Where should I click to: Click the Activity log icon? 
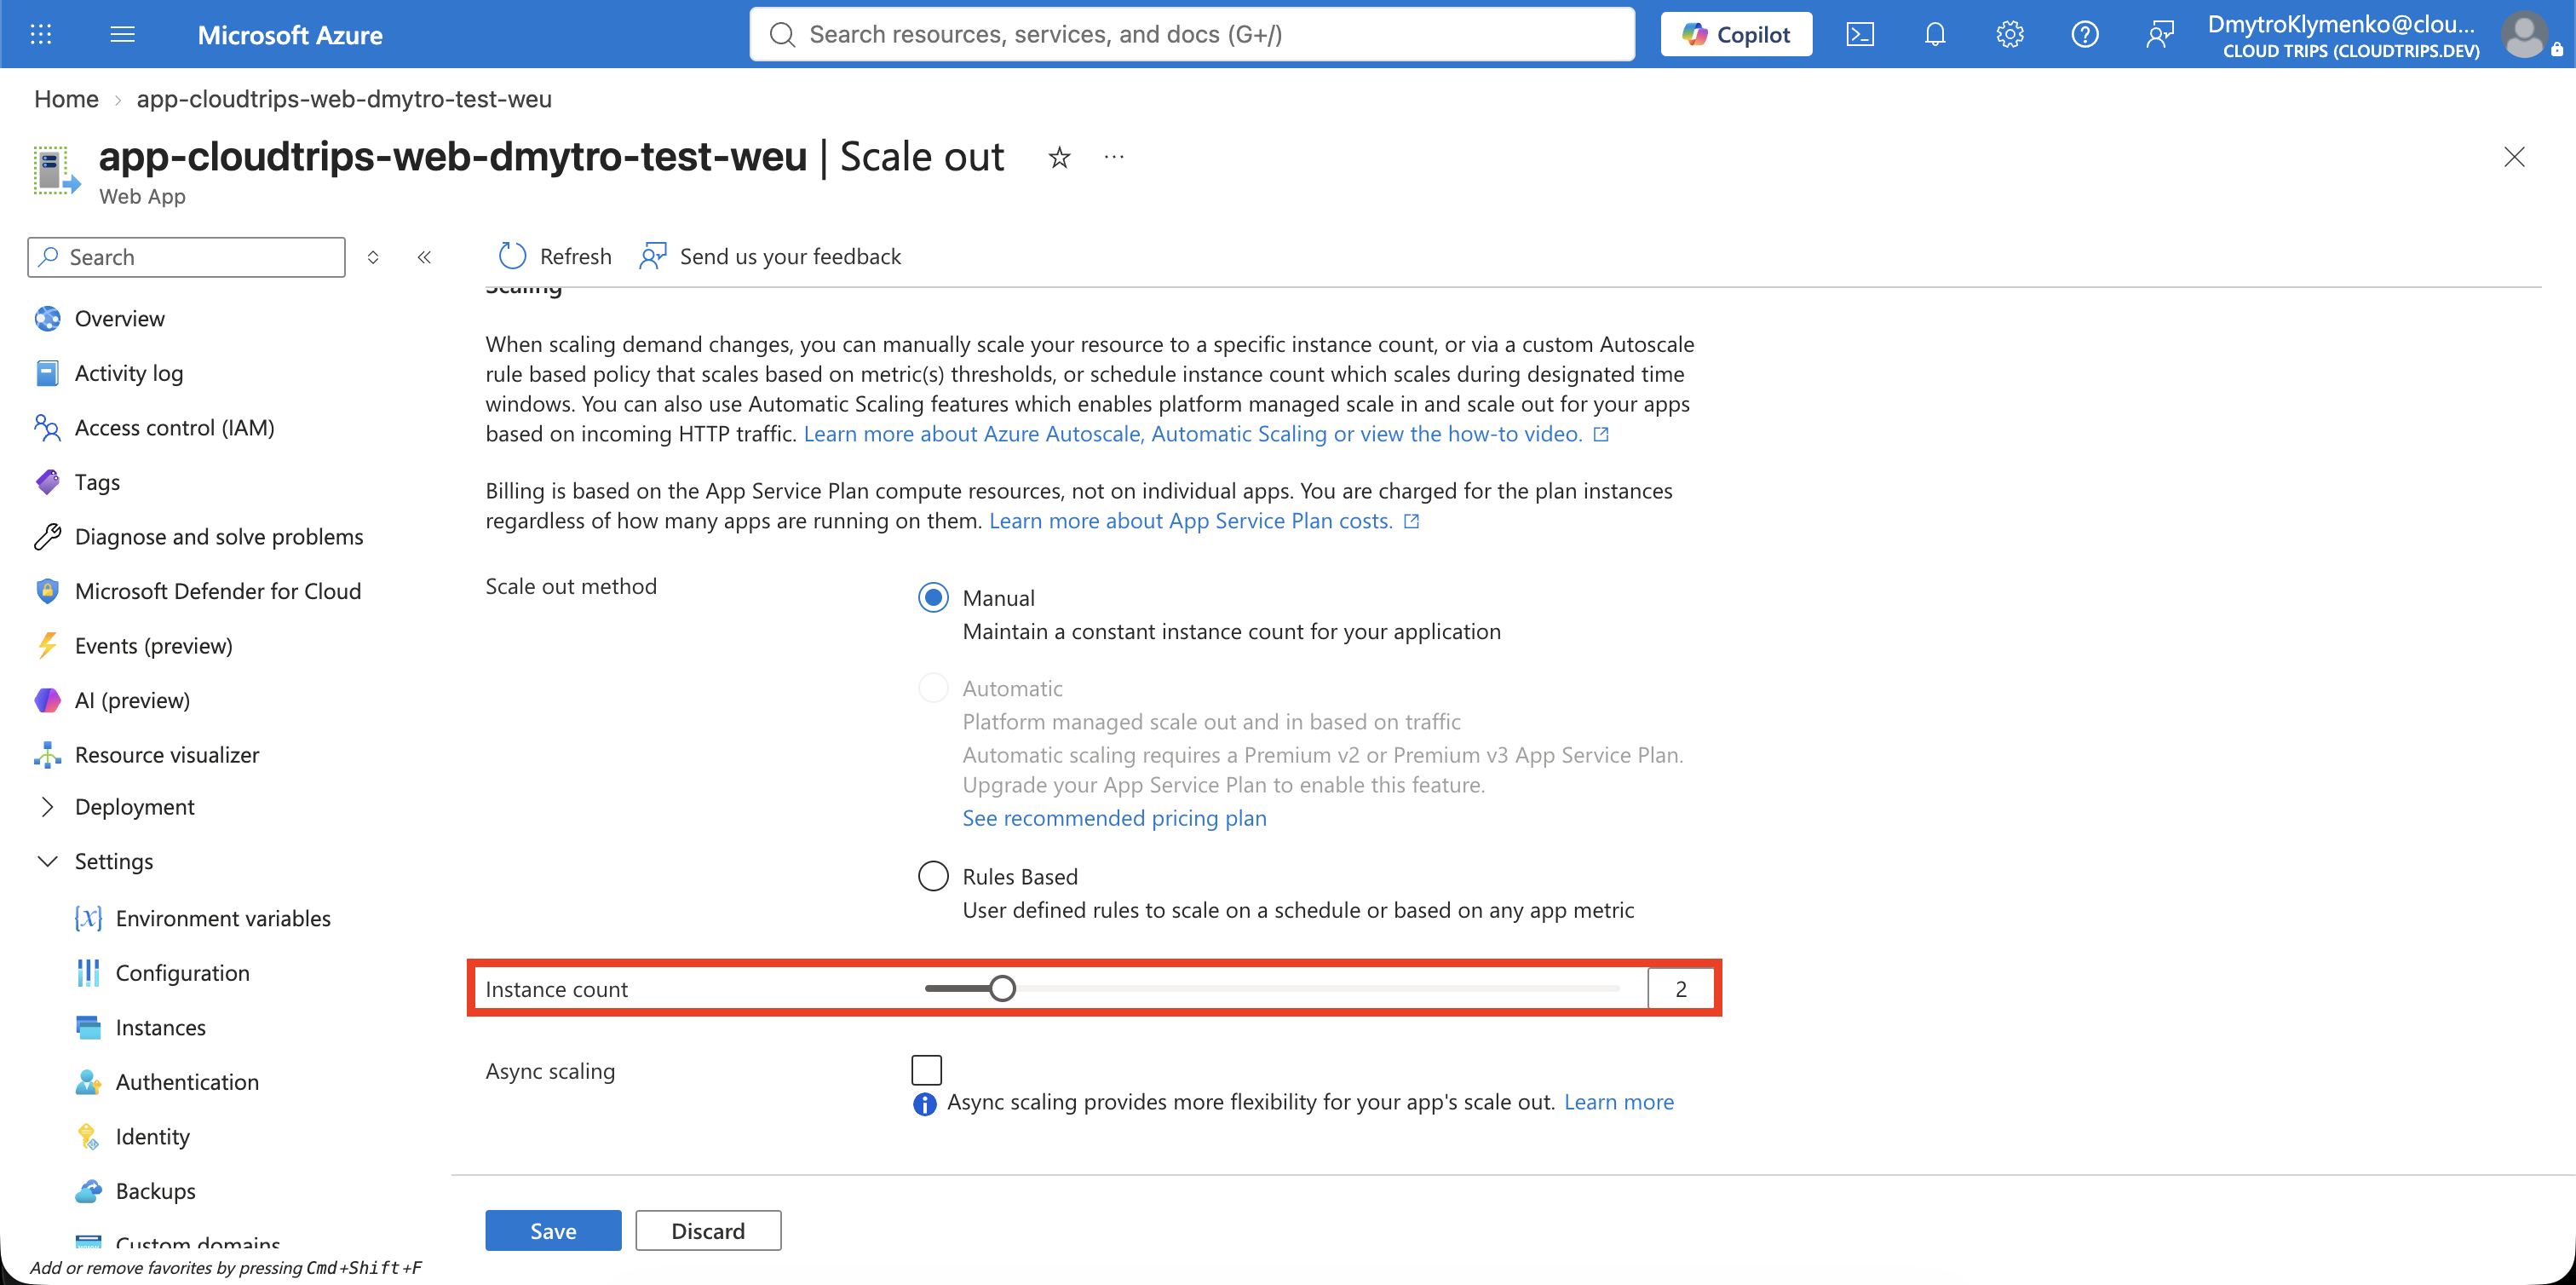coord(47,373)
